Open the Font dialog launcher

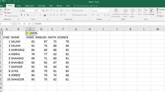click(x=47, y=19)
